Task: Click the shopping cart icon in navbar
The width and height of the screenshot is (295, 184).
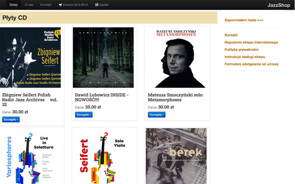Action: (60, 5)
